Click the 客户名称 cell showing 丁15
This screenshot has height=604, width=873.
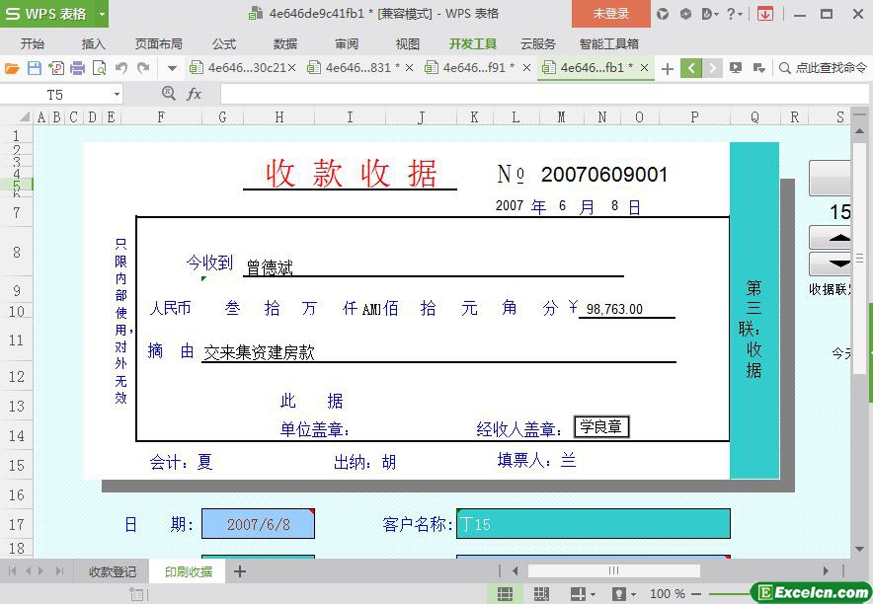(x=593, y=524)
